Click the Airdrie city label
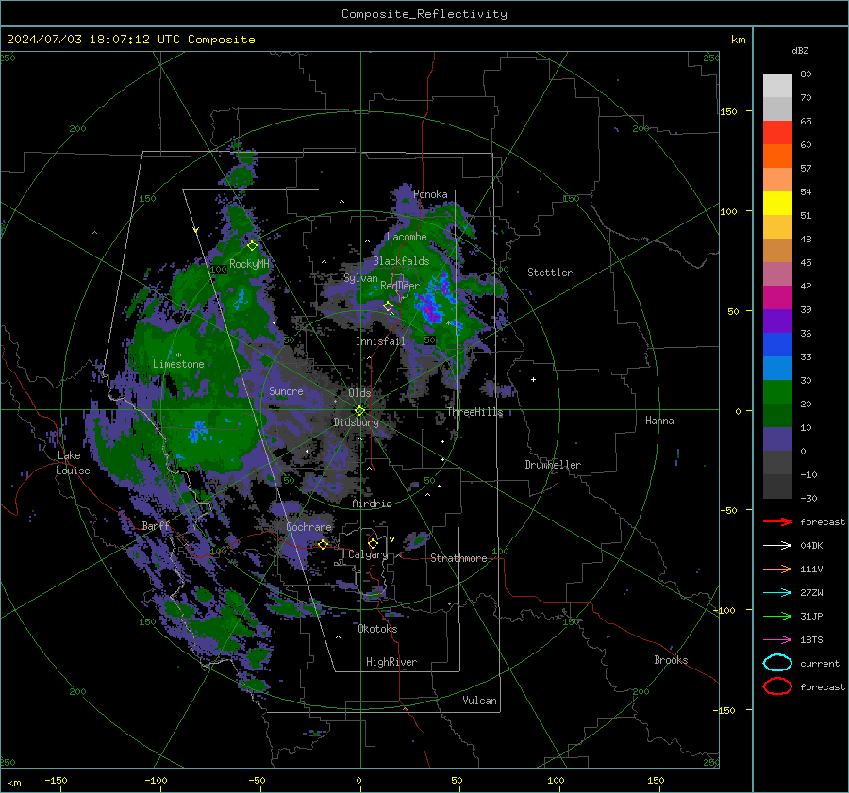The image size is (849, 793). 372,504
